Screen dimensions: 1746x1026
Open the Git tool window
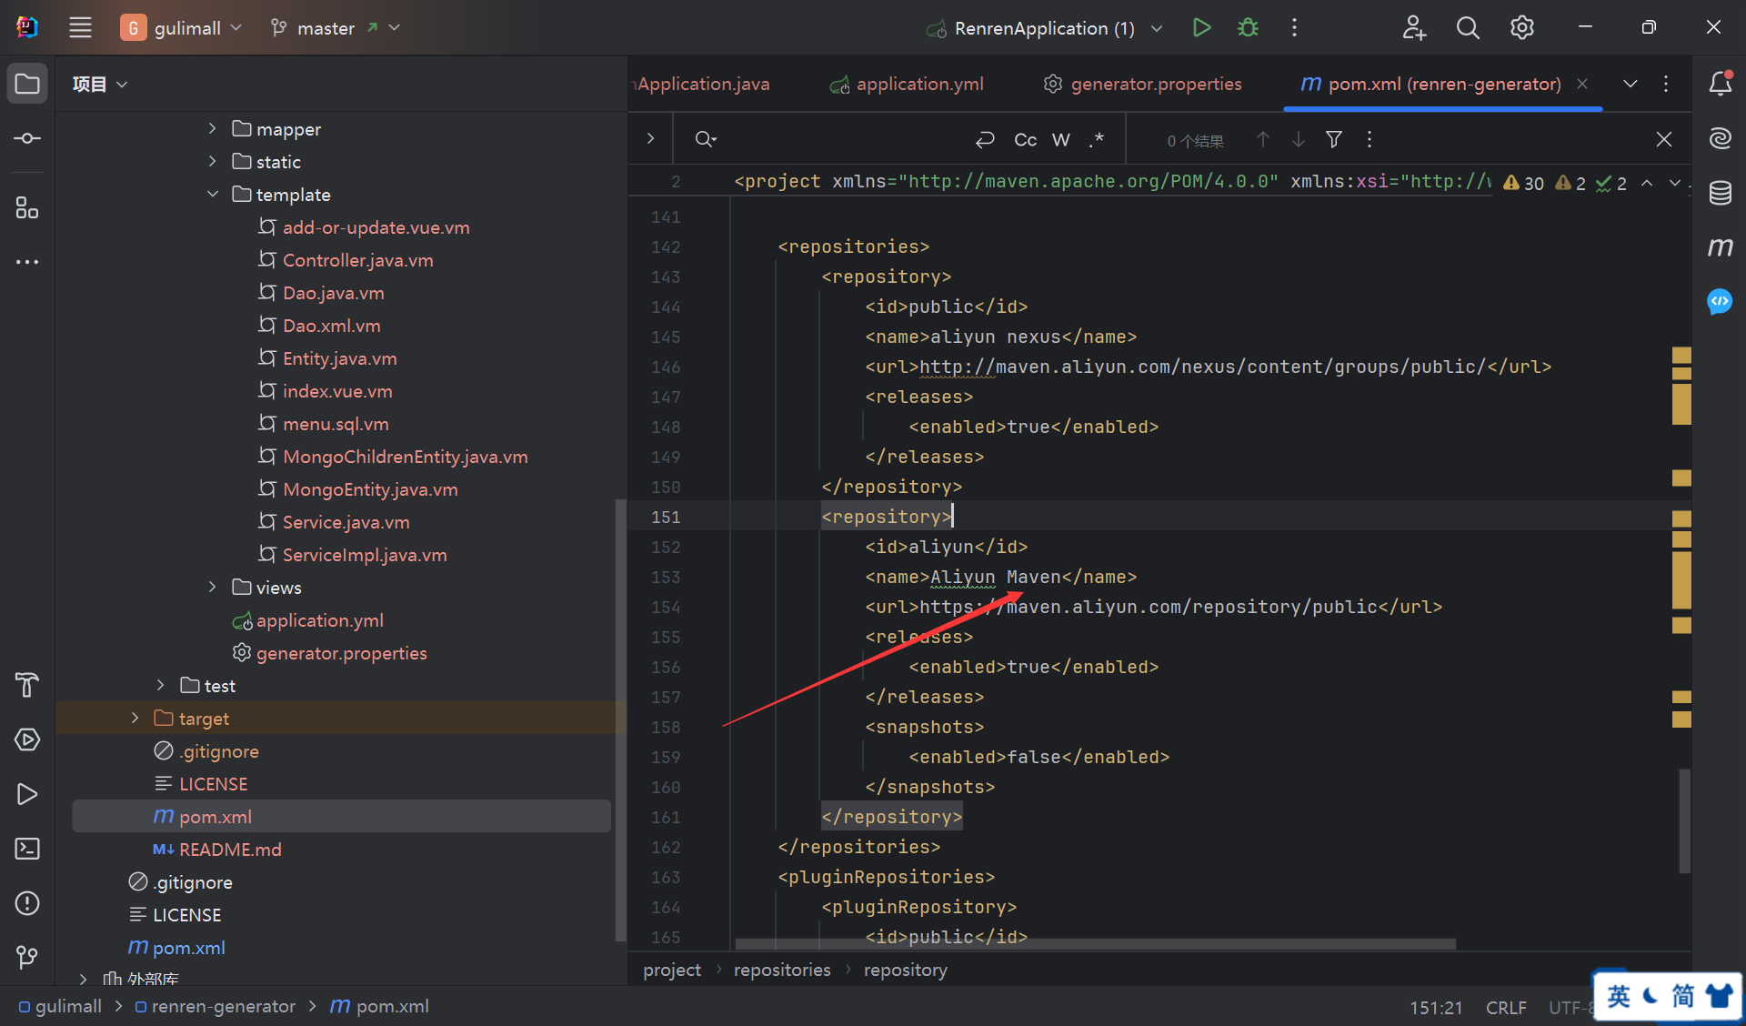pos(27,957)
